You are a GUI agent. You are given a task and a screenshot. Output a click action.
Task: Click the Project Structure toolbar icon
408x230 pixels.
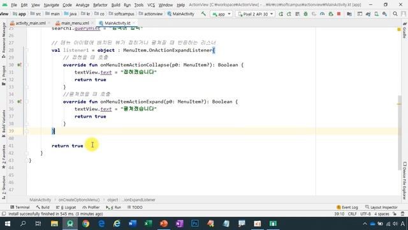(349, 14)
